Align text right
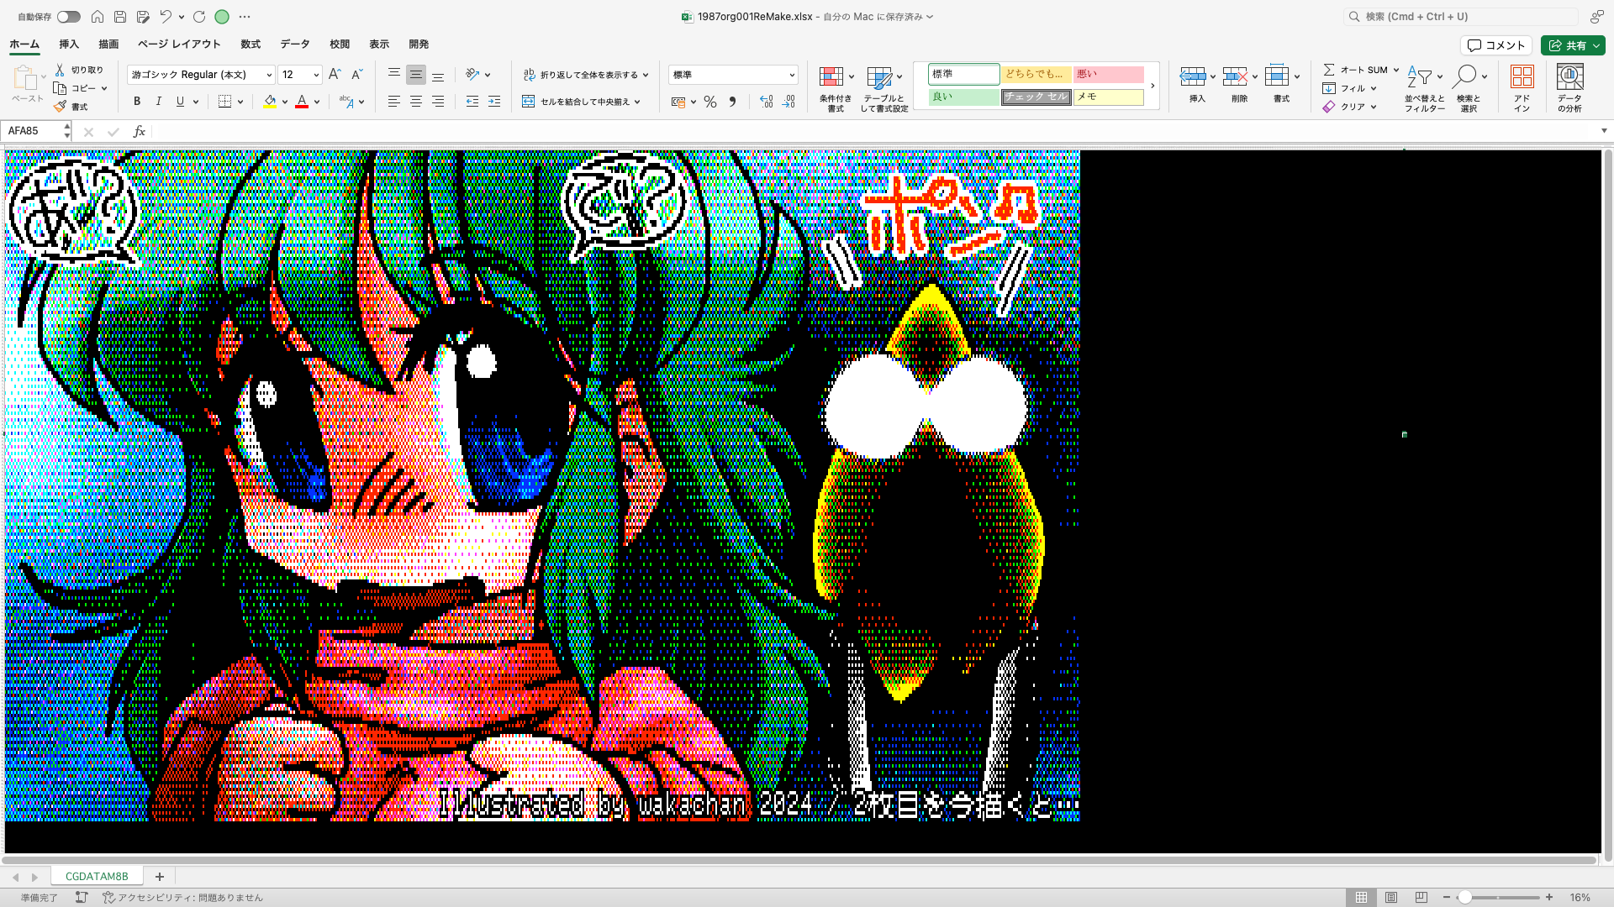The height and width of the screenshot is (907, 1614). point(438,102)
